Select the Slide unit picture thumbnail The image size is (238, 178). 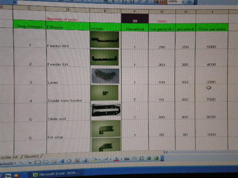(106, 110)
